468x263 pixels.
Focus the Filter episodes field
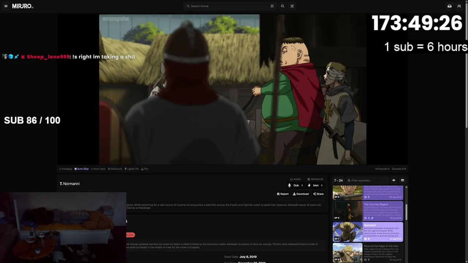(368, 180)
